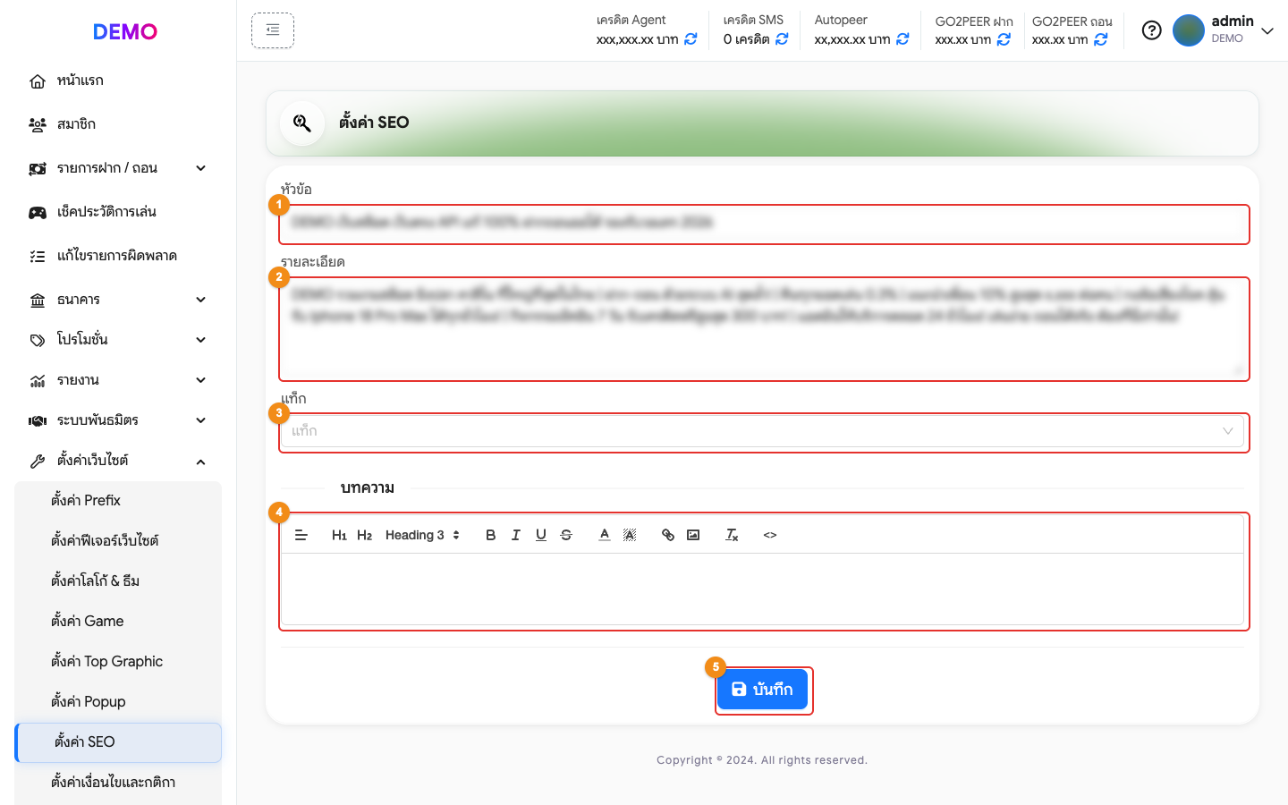Open the สมาชิก members page
1288x805 pixels.
click(x=118, y=124)
